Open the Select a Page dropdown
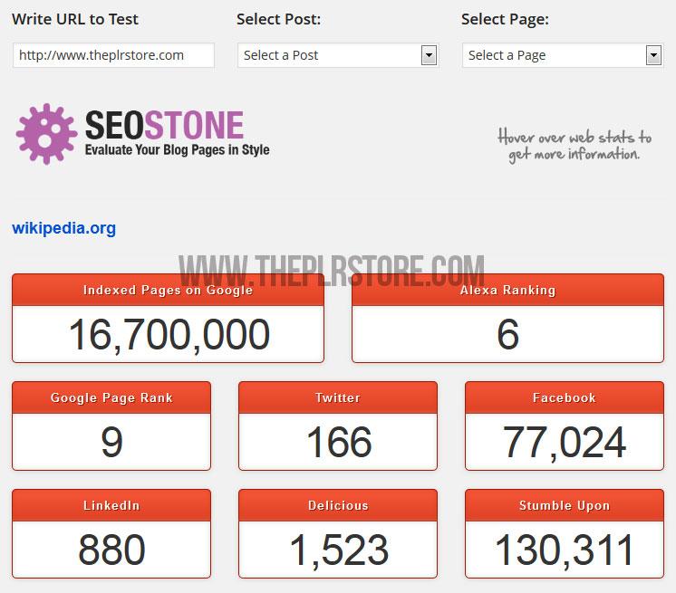 563,55
